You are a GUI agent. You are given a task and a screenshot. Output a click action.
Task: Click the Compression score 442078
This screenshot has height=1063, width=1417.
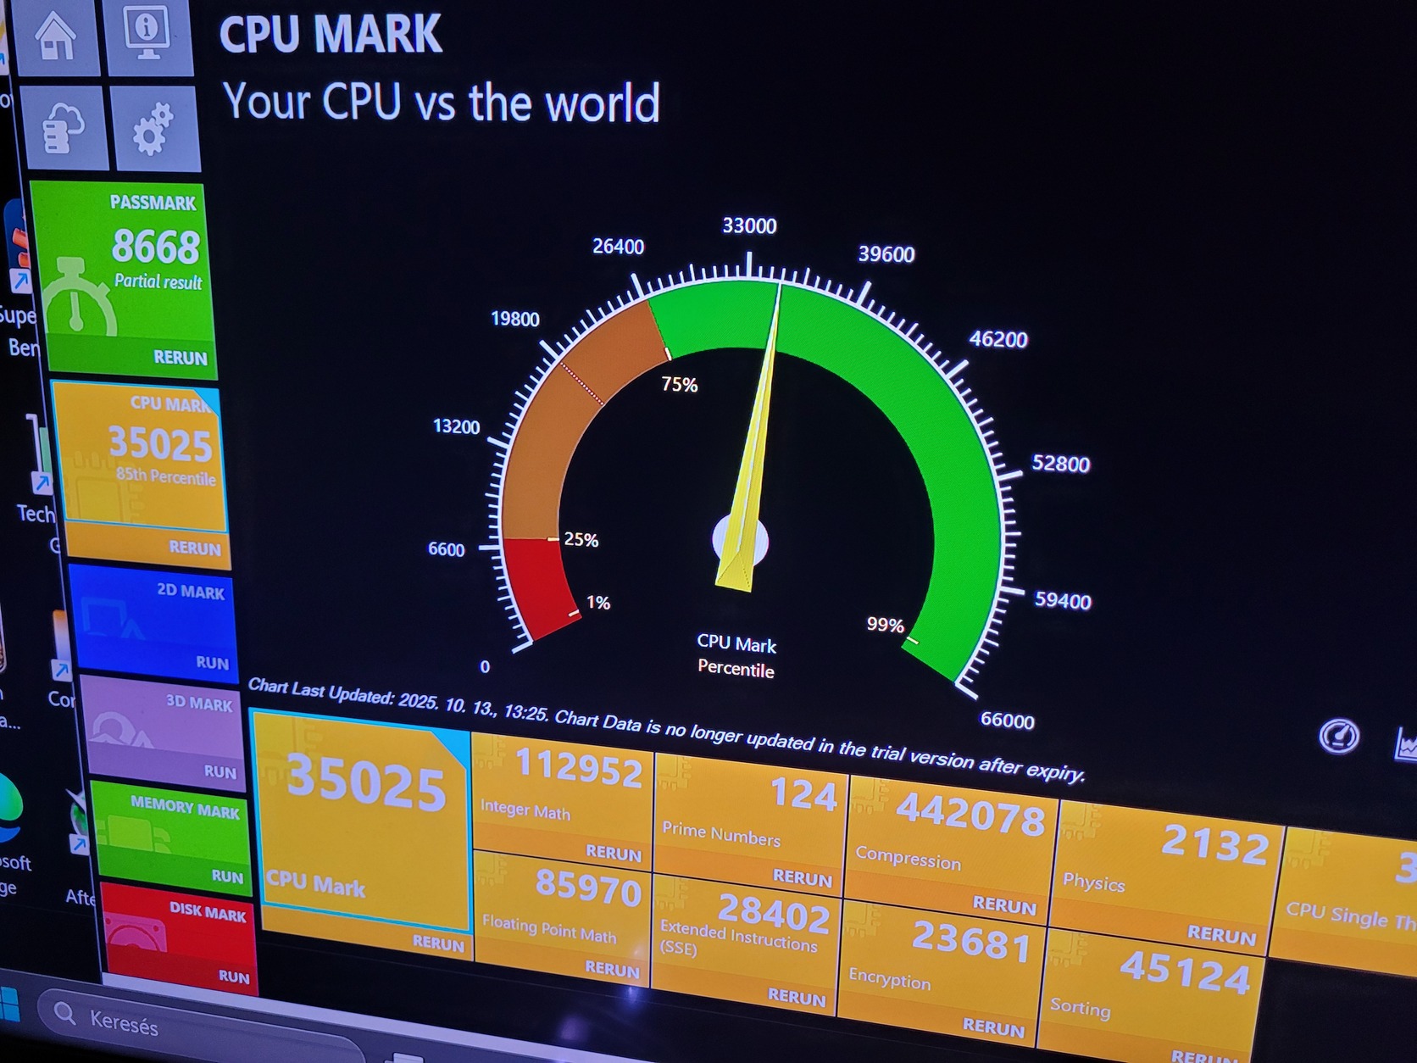click(971, 815)
